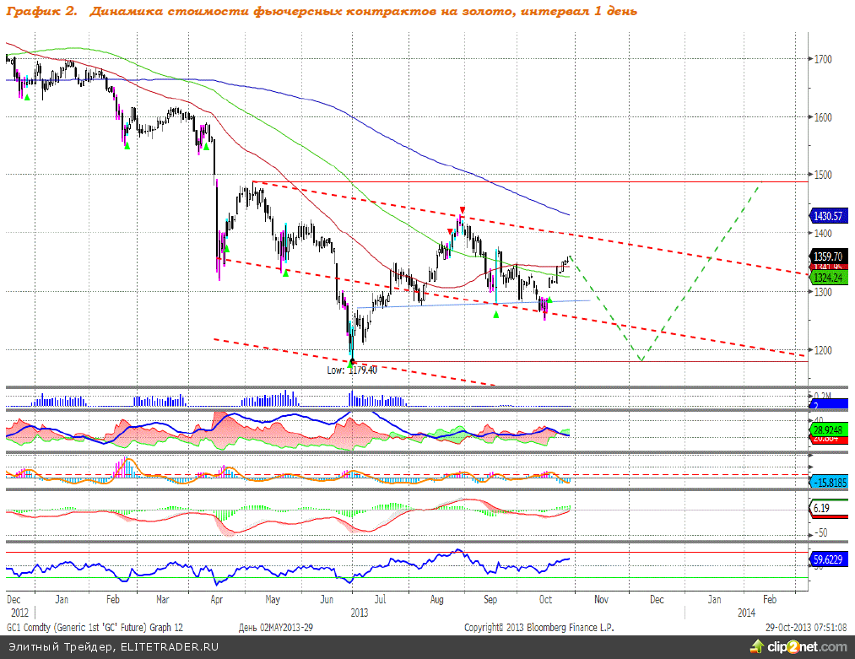Click the Bloomberg Finance L.P. copyright text
The width and height of the screenshot is (855, 659).
tap(539, 628)
